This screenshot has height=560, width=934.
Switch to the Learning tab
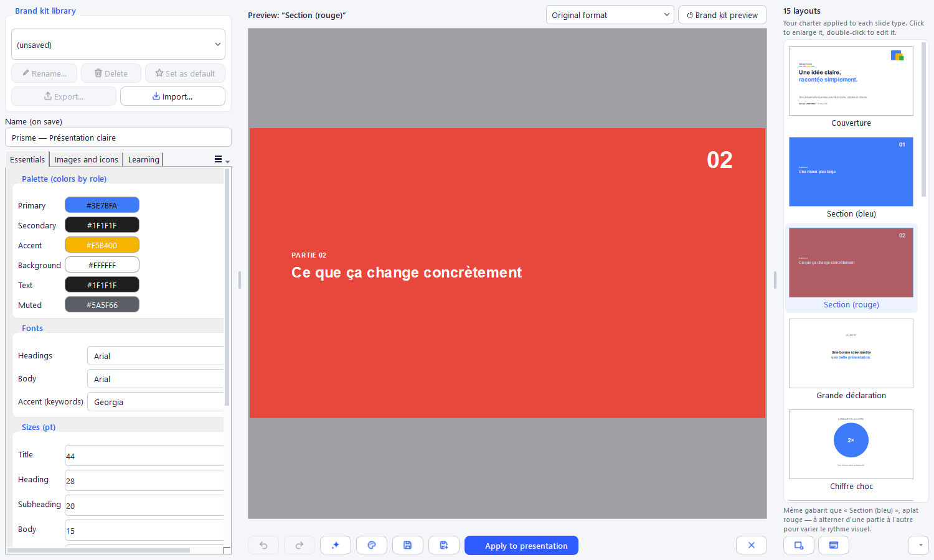[143, 160]
